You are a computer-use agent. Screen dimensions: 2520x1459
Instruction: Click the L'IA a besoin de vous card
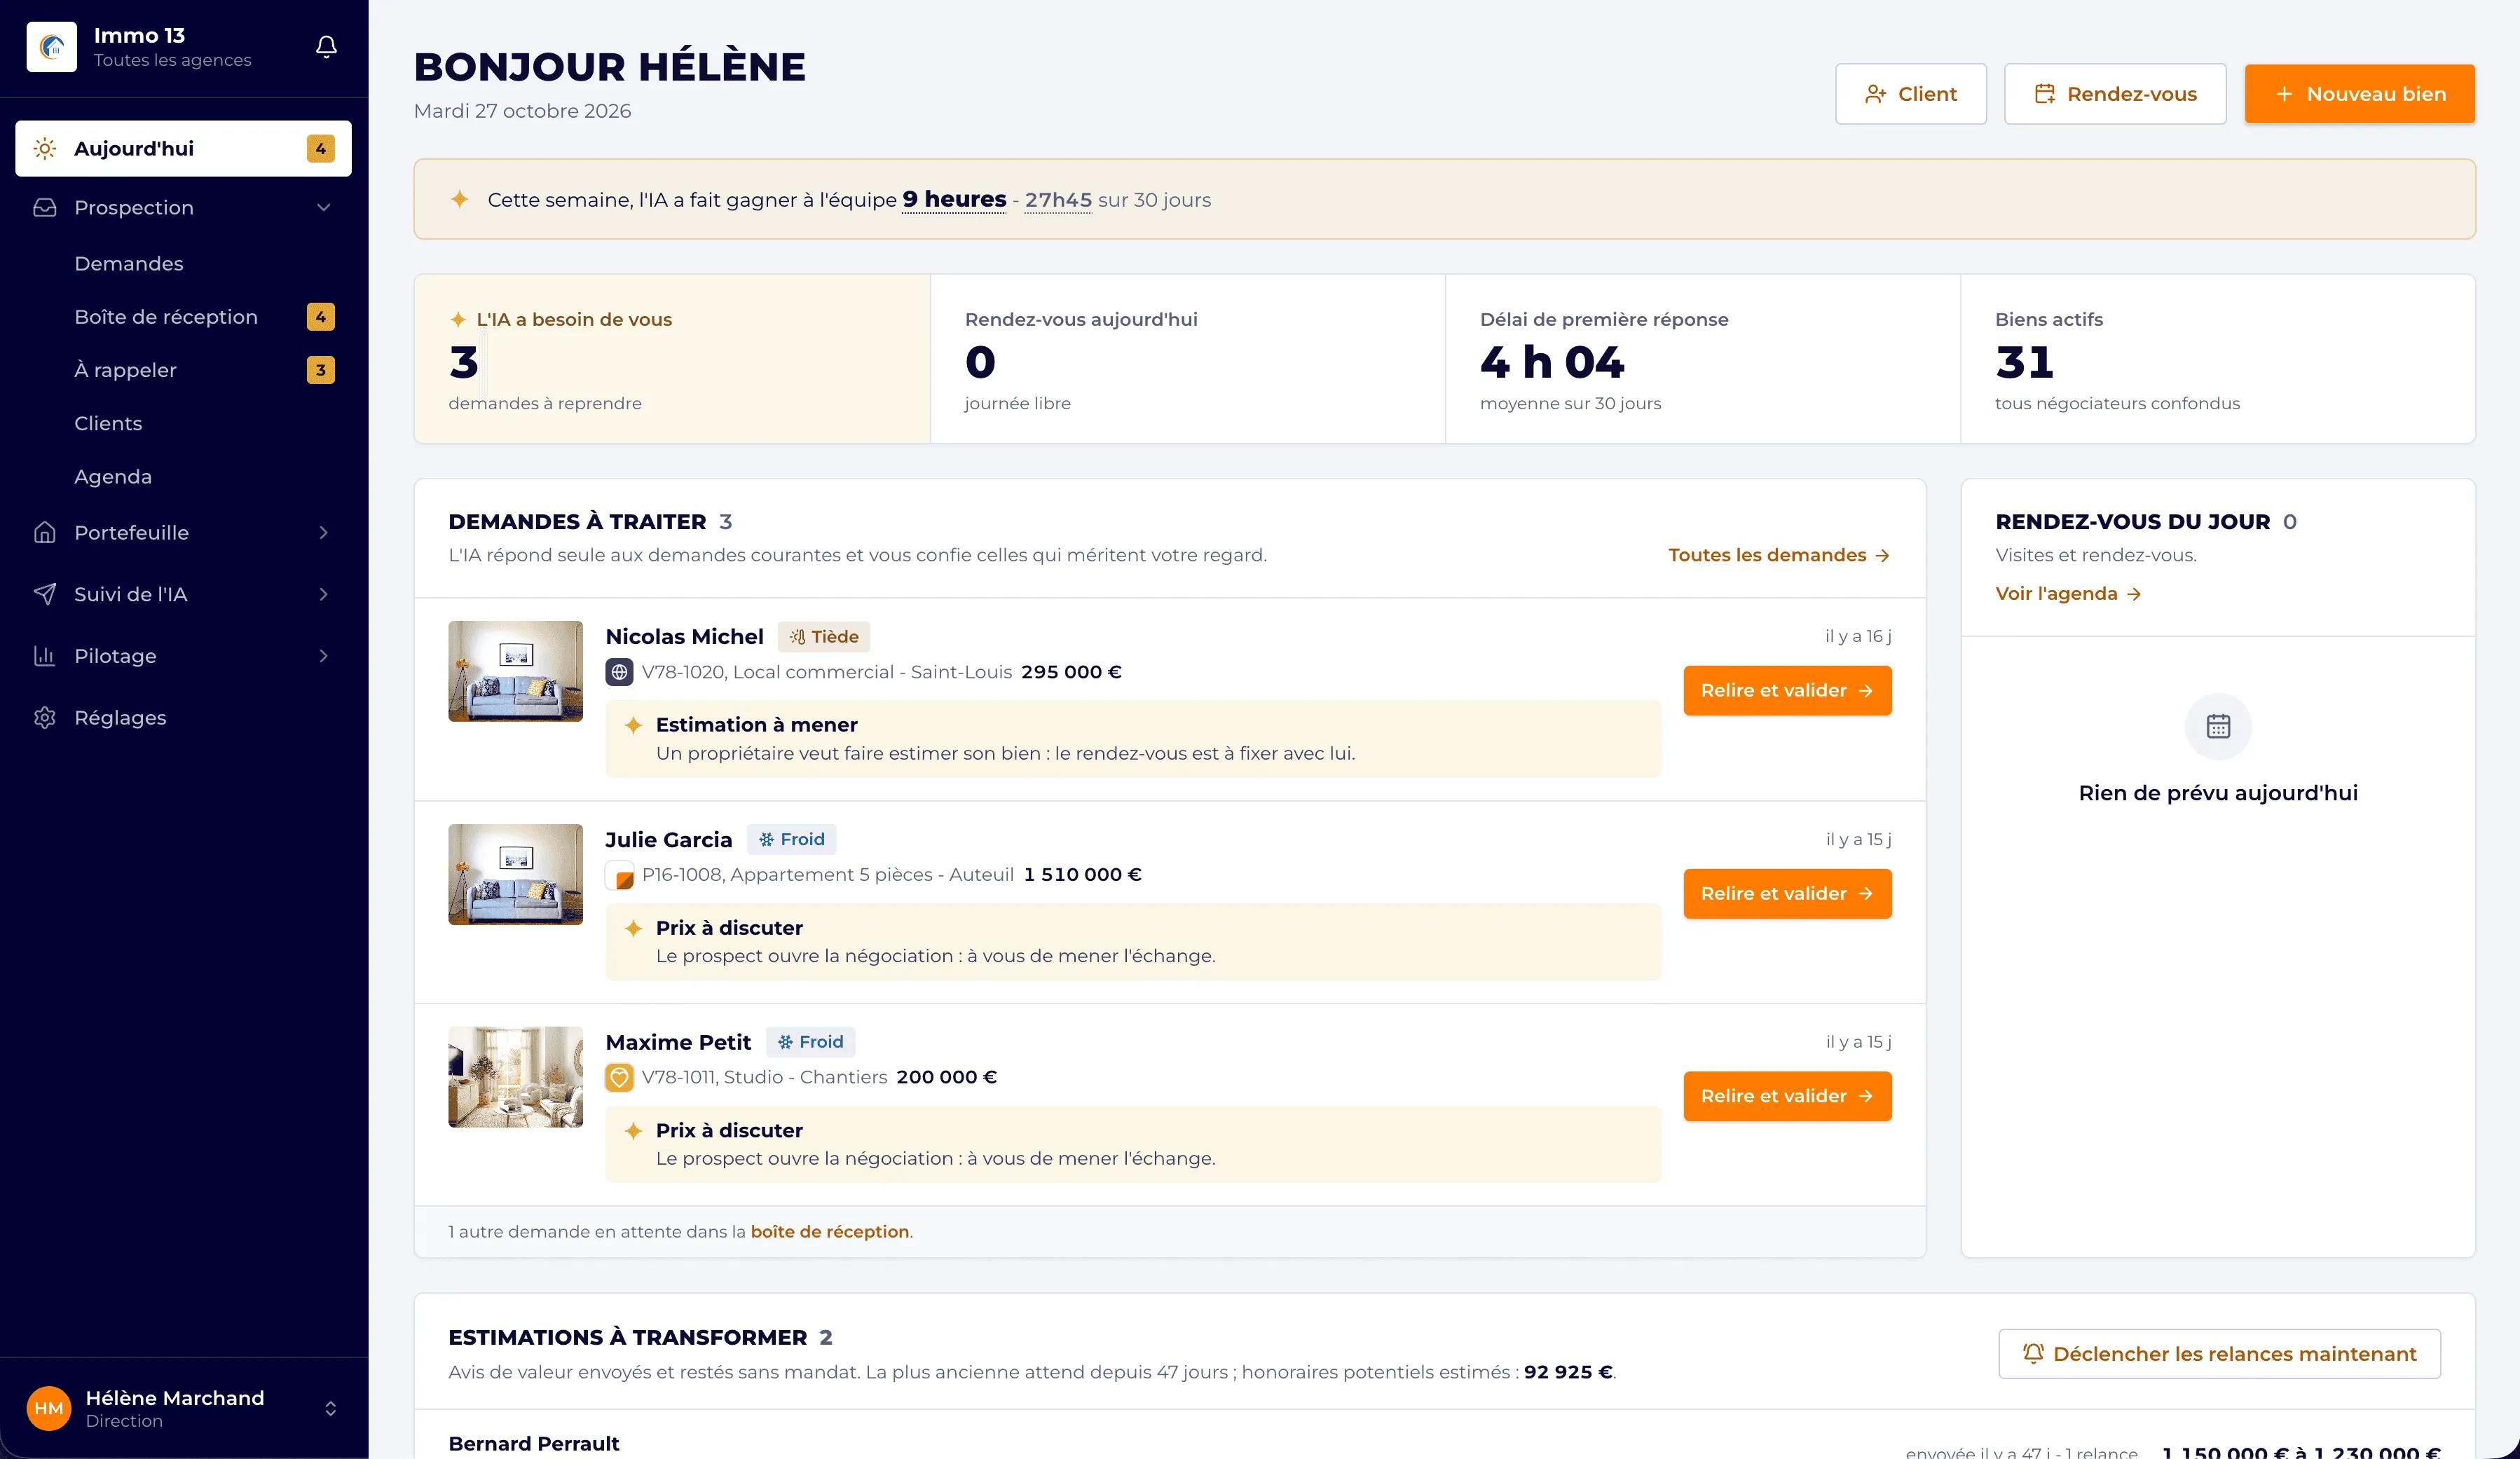672,359
